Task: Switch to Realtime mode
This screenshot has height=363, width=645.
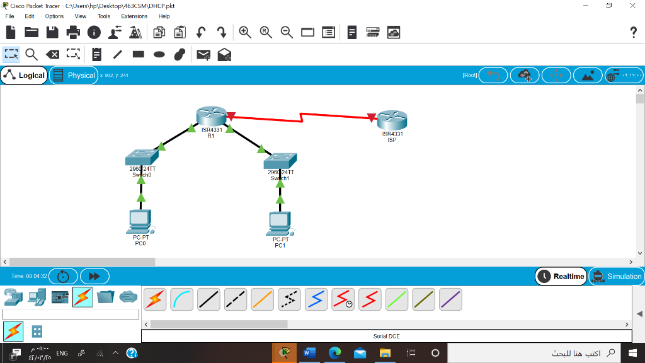Action: point(561,276)
